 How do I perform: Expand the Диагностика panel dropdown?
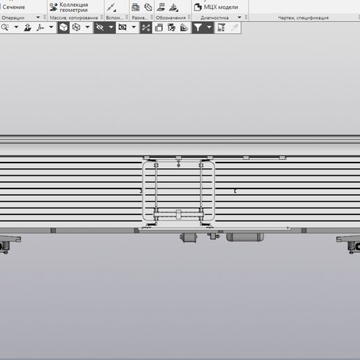(239, 17)
